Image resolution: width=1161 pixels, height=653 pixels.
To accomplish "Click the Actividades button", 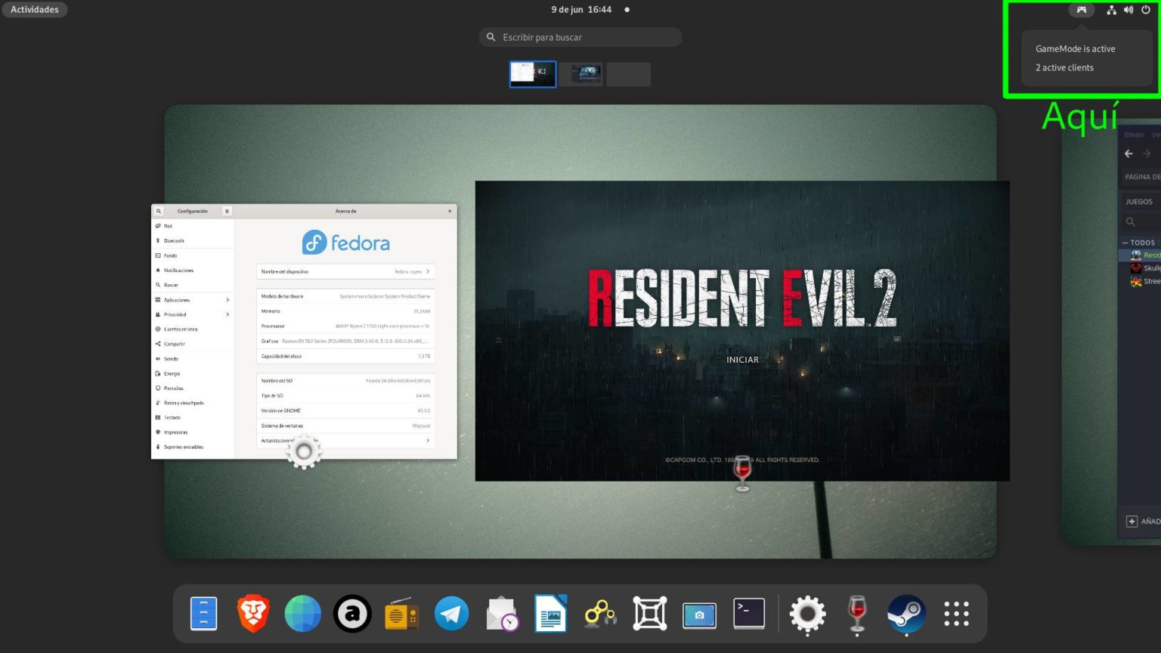I will 35,10.
